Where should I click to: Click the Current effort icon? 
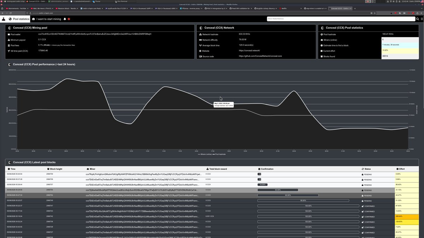click(x=322, y=51)
